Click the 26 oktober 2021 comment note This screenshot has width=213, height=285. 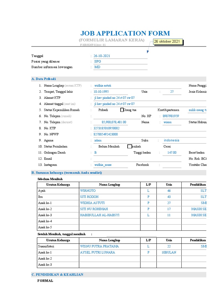[168, 42]
